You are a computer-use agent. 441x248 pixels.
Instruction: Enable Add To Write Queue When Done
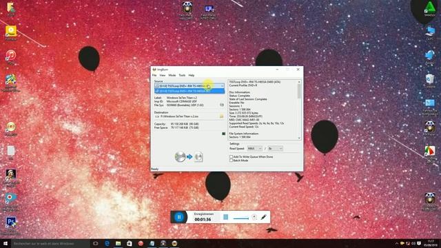(x=232, y=156)
